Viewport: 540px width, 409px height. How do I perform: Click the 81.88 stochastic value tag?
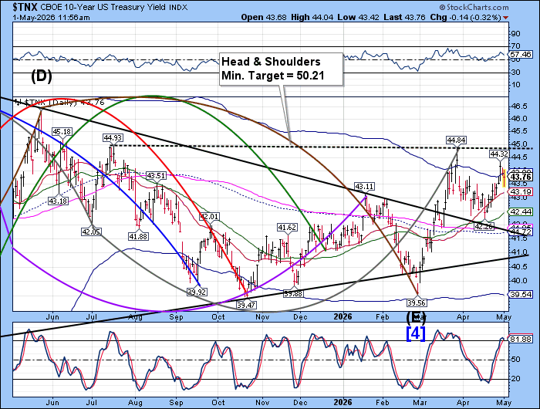coord(521,340)
